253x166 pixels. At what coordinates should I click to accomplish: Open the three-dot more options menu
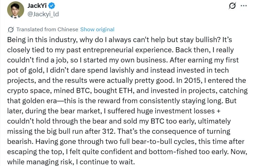(243, 6)
